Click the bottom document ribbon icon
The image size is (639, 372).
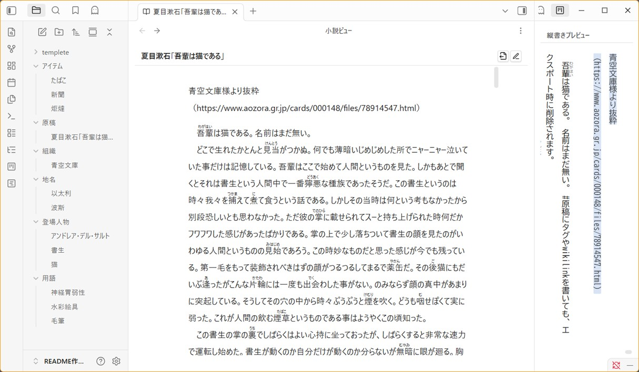point(11,183)
